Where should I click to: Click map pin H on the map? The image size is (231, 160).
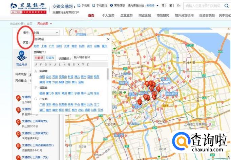tap(154, 94)
